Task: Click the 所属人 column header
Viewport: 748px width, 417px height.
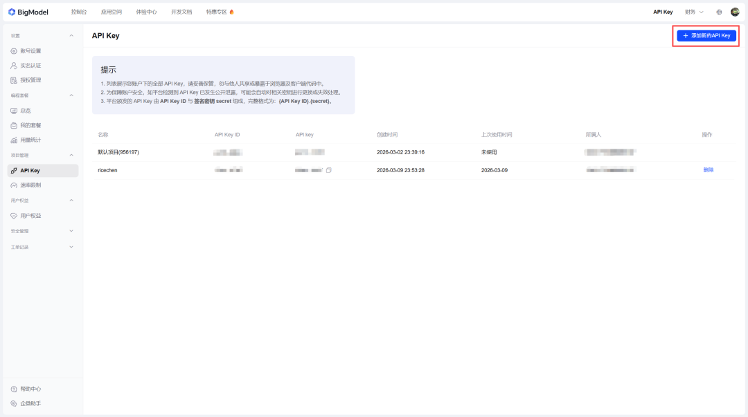Action: click(x=593, y=135)
